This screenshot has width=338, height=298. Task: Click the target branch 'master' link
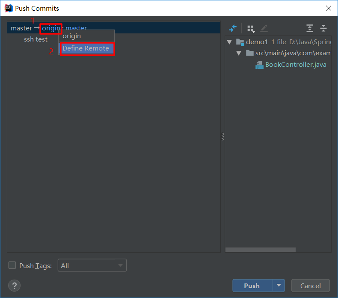pyautogui.click(x=76, y=28)
